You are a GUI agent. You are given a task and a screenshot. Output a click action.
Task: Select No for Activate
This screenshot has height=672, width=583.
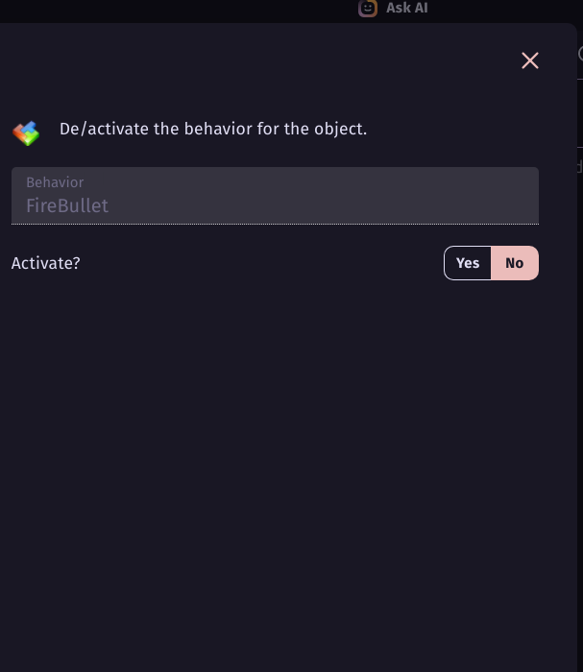pyautogui.click(x=515, y=263)
